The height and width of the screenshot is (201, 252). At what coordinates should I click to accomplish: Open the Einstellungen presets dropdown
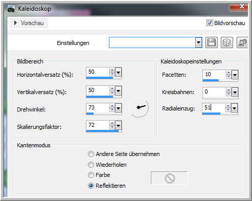(198, 42)
